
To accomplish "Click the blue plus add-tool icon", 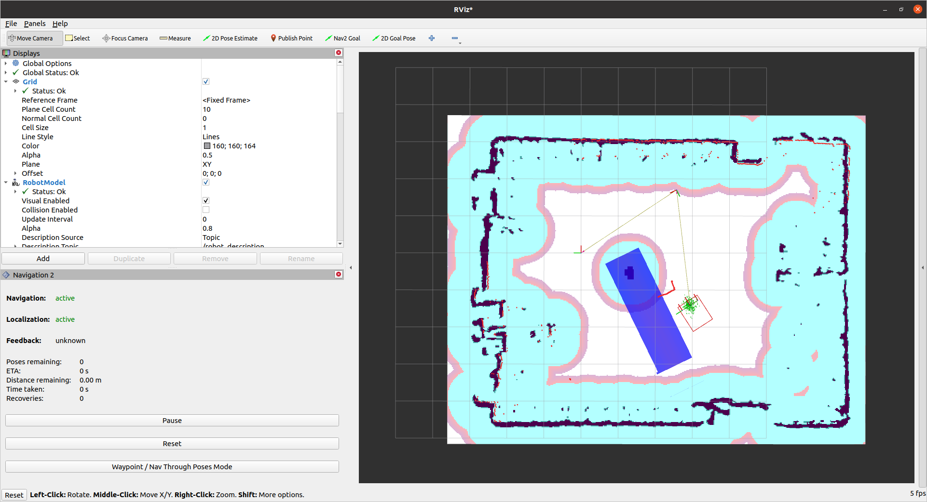I will click(x=432, y=38).
